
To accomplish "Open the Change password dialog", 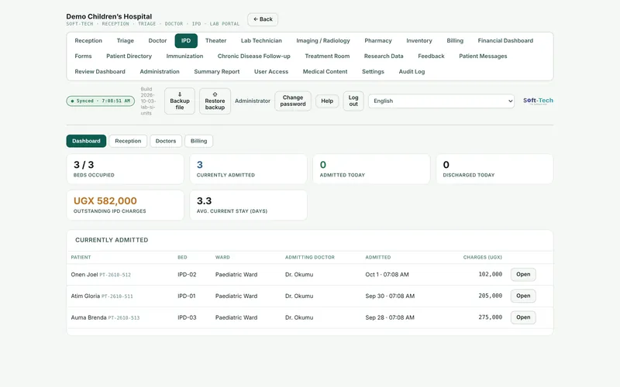I will tap(293, 101).
